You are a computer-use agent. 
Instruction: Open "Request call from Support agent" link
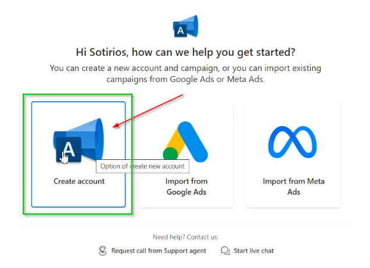(x=159, y=251)
